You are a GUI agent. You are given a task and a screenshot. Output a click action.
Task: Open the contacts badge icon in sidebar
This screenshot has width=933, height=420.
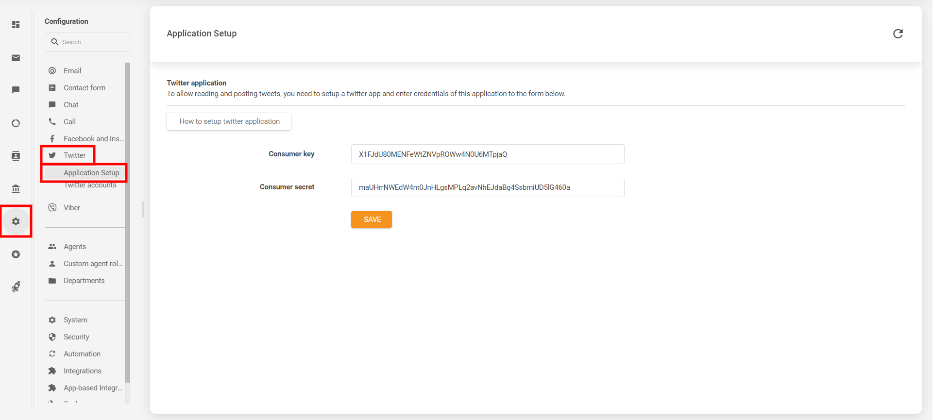[16, 156]
